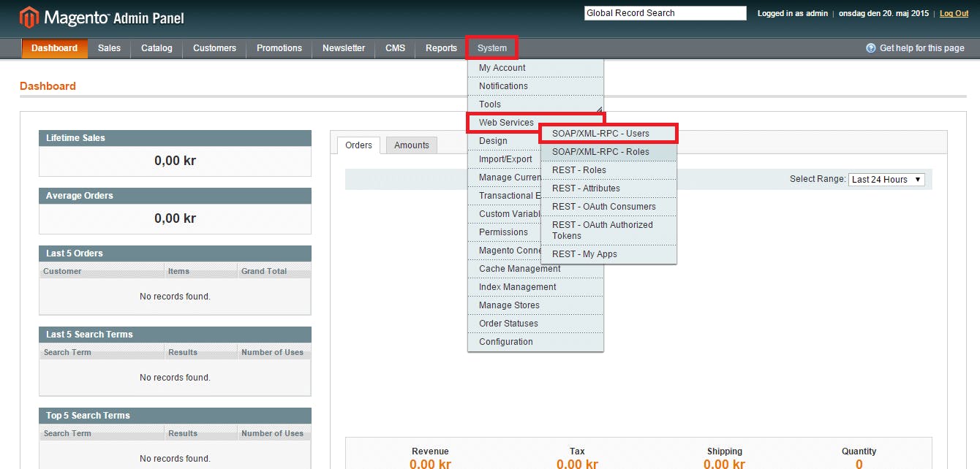The height and width of the screenshot is (469, 980).
Task: Click the Average Orders value 0,00 kr
Action: click(x=175, y=218)
